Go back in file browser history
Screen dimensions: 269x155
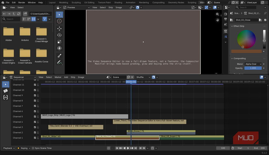4,14
